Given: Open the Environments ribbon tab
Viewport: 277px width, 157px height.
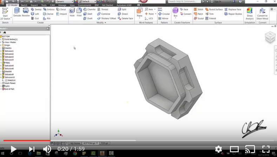Looking at the screenshot, I should (85, 5).
